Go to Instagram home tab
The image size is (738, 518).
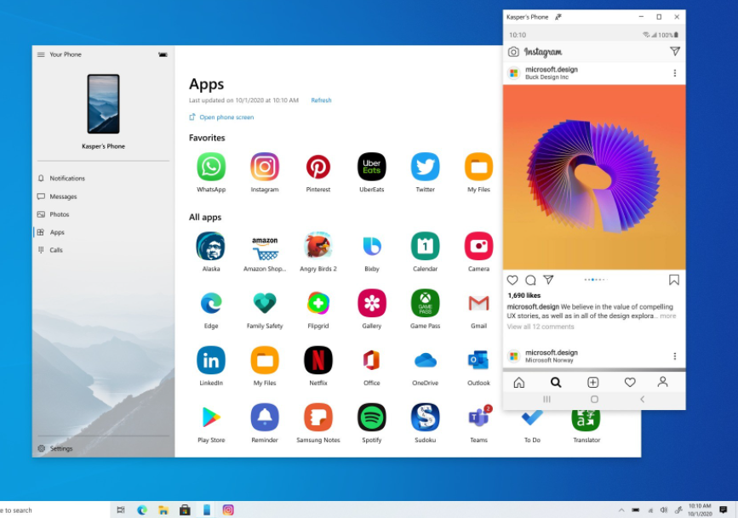[x=518, y=382]
